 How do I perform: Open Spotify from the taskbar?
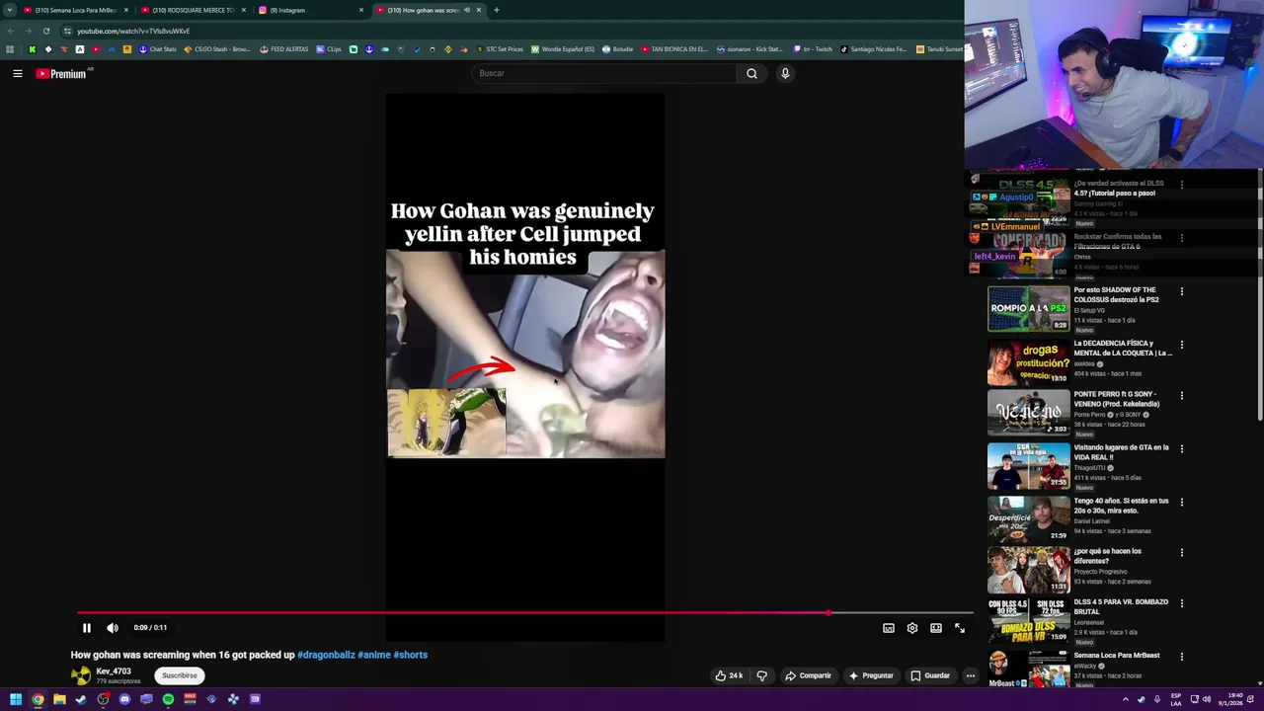click(x=168, y=699)
